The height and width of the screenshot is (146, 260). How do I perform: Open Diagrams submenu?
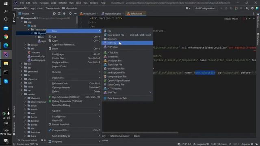click(x=74, y=142)
